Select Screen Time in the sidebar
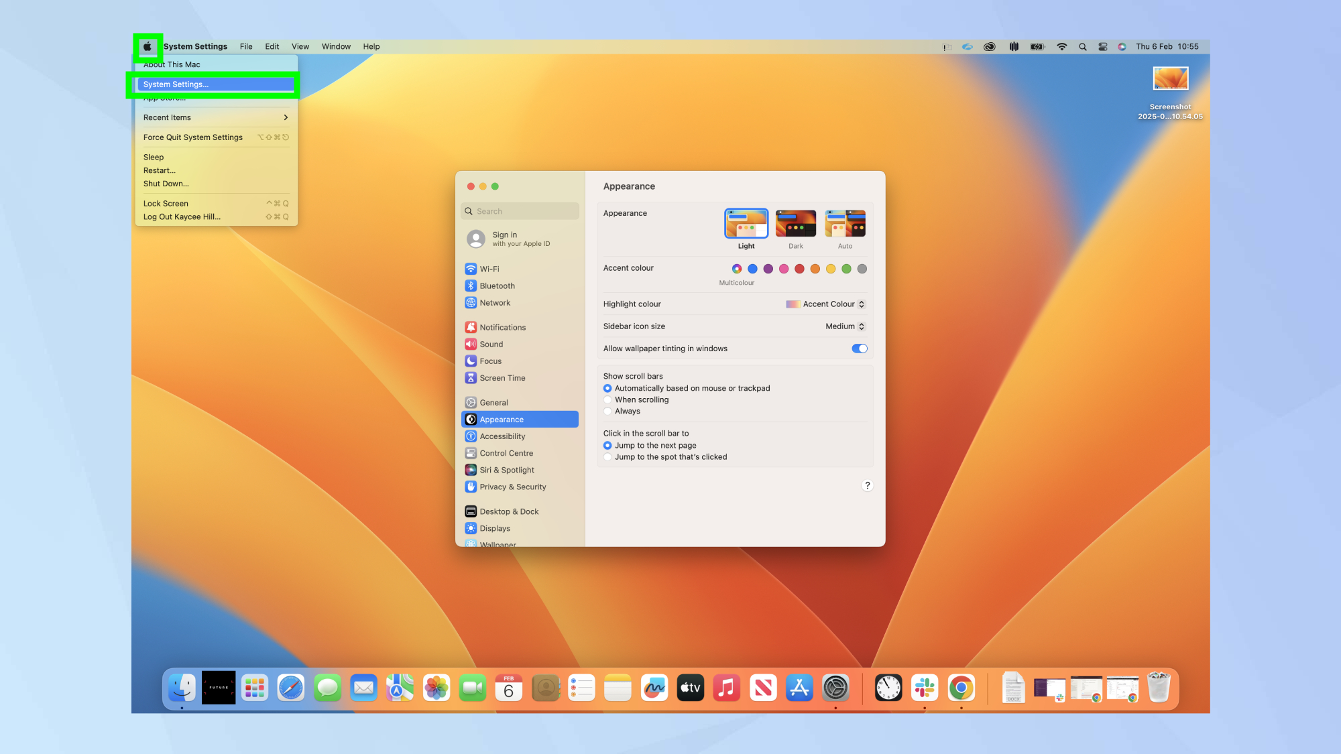The width and height of the screenshot is (1341, 754). click(x=501, y=377)
